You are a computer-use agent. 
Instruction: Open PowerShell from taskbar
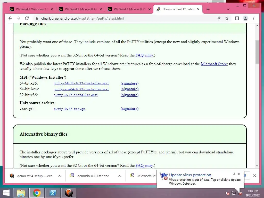[53, 193]
